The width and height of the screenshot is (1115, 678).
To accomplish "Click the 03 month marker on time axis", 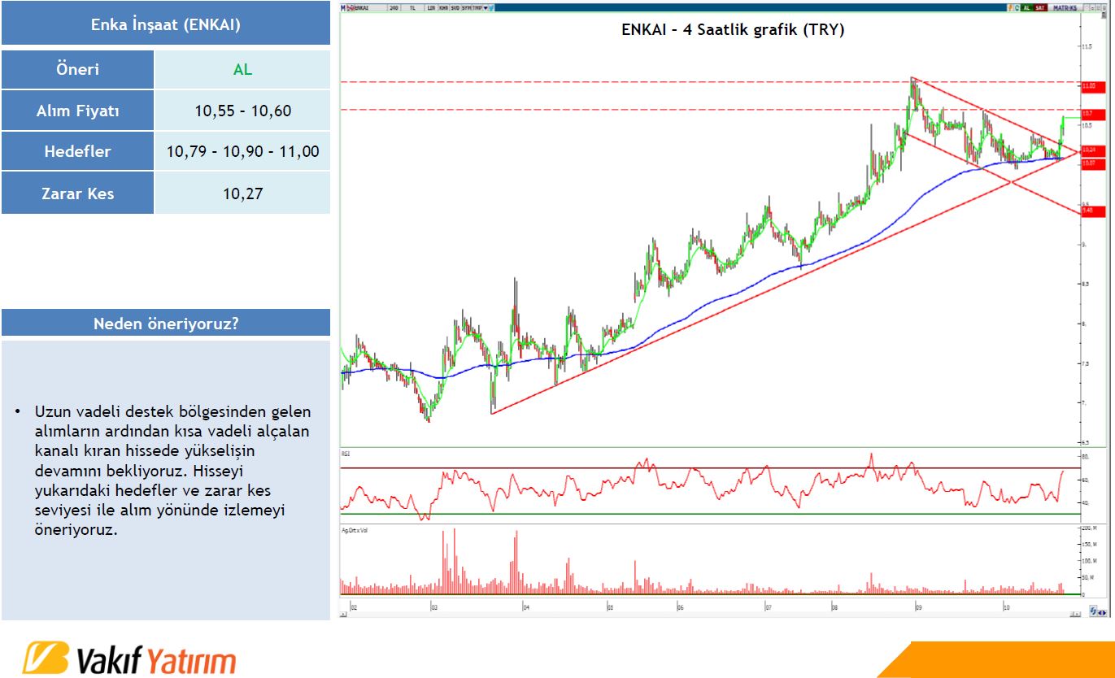I will 434,607.
